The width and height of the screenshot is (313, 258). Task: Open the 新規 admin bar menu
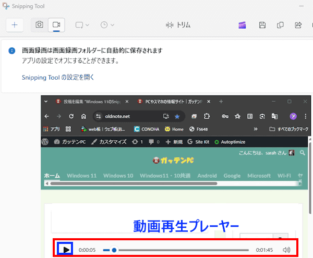coord(174,142)
